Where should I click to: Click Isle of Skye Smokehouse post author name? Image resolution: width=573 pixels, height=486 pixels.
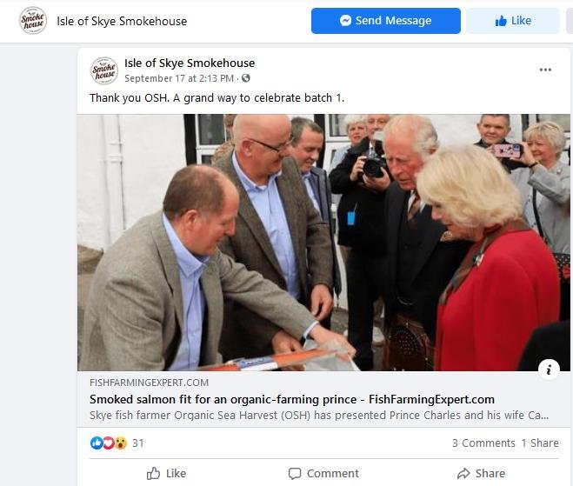tap(190, 63)
